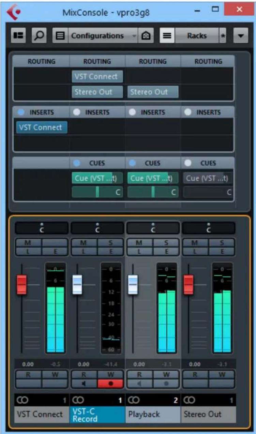The width and height of the screenshot is (256, 434).
Task: Mute the VST-C Record channel
Action: point(84,243)
